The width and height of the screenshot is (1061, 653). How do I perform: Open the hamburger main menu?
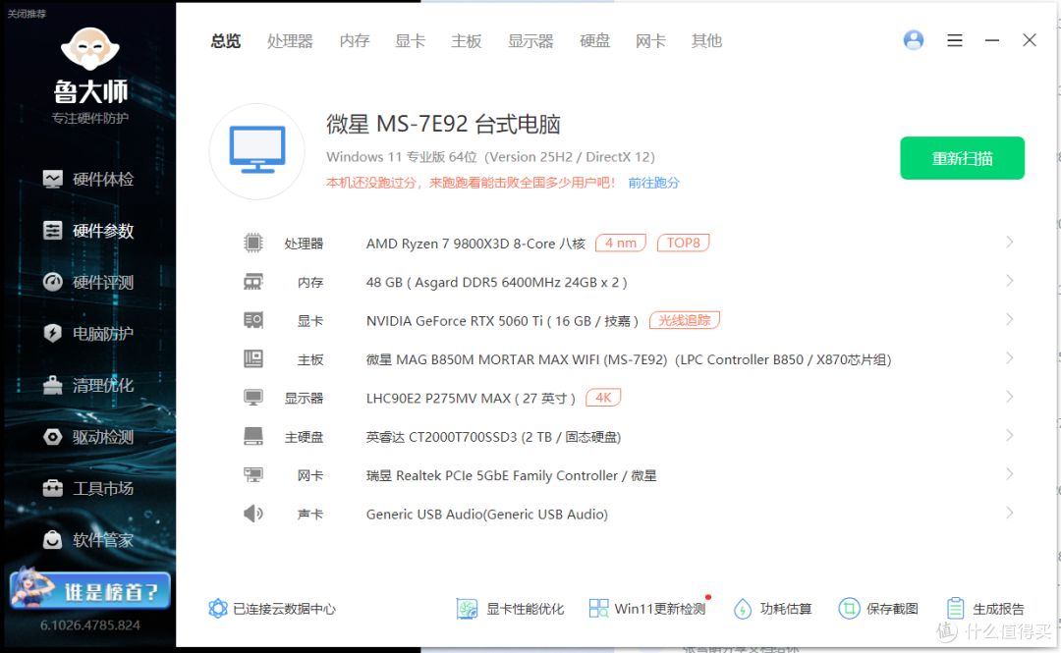(x=955, y=40)
